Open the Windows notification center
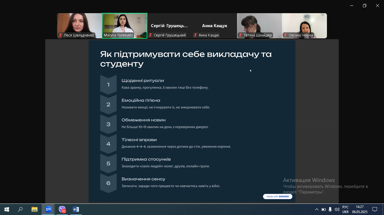 tap(374, 209)
